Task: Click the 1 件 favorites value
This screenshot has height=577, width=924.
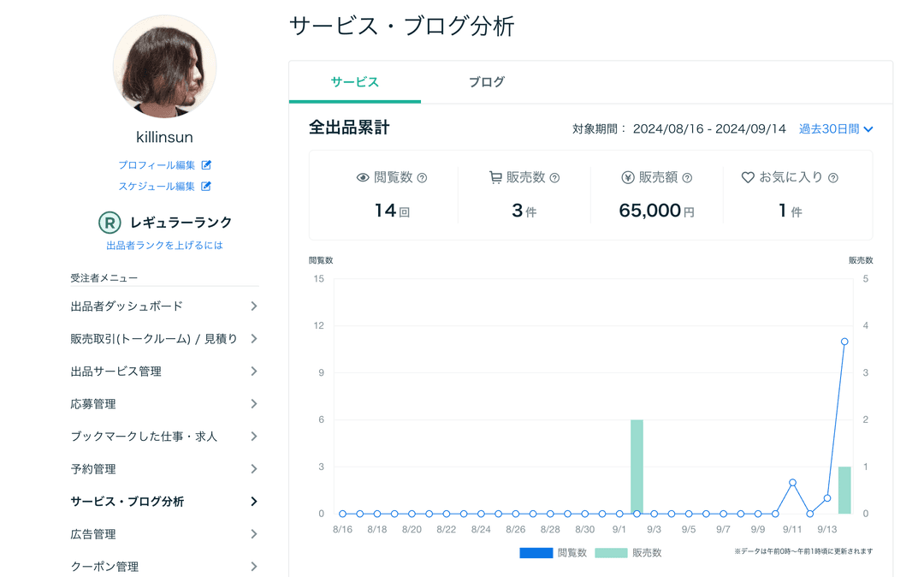Action: pos(791,211)
